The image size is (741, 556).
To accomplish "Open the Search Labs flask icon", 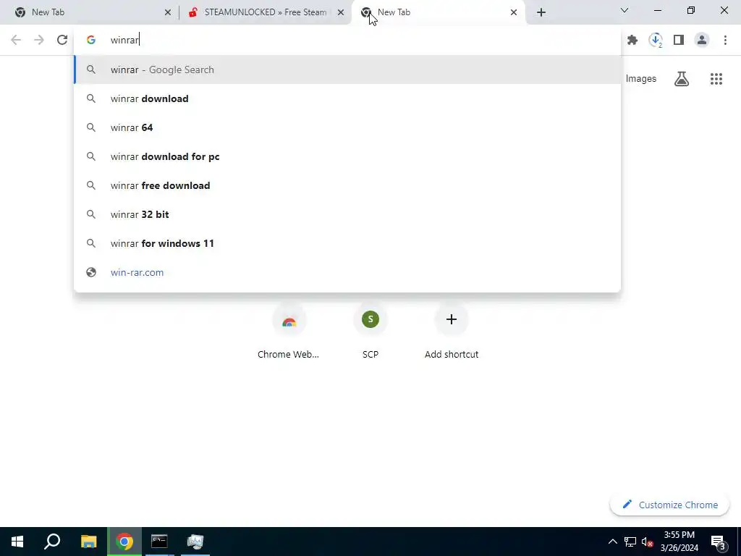I will (x=682, y=79).
